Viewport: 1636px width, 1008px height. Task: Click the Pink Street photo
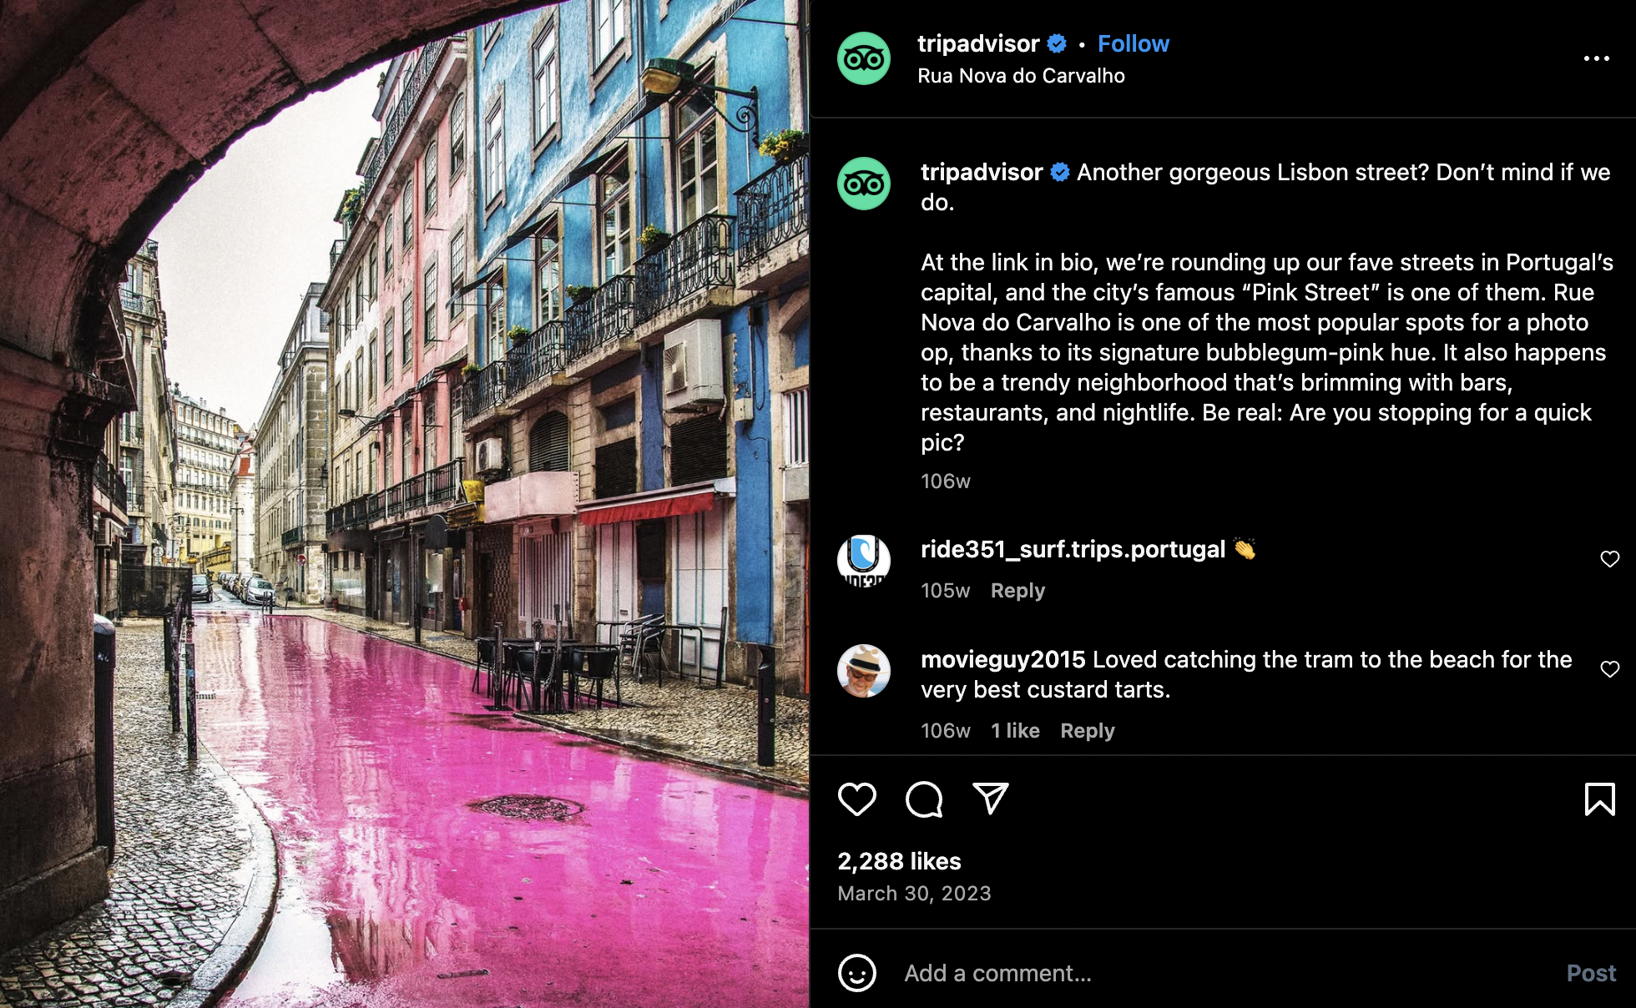404,504
